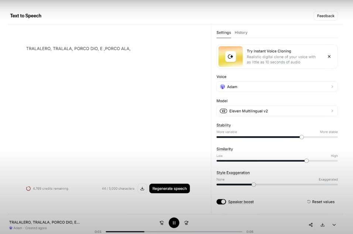Adjust the Style Exaggeration slider handle
The width and height of the screenshot is (353, 234).
click(x=254, y=185)
